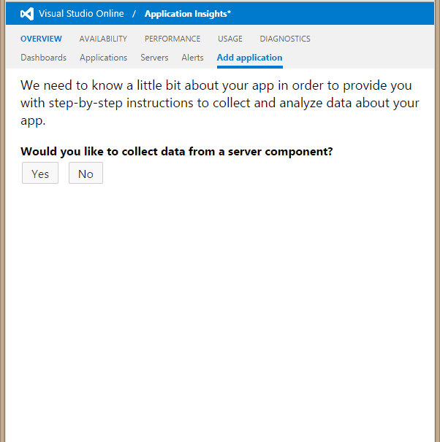Screen dimensions: 440x442
Task: Go to the PERFORMANCE tab
Action: click(172, 39)
